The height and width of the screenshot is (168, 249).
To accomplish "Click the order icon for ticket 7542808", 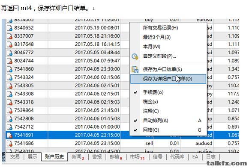I will coord(9,118).
